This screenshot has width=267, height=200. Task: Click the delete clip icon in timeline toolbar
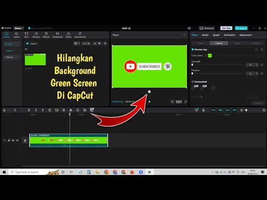point(50,110)
